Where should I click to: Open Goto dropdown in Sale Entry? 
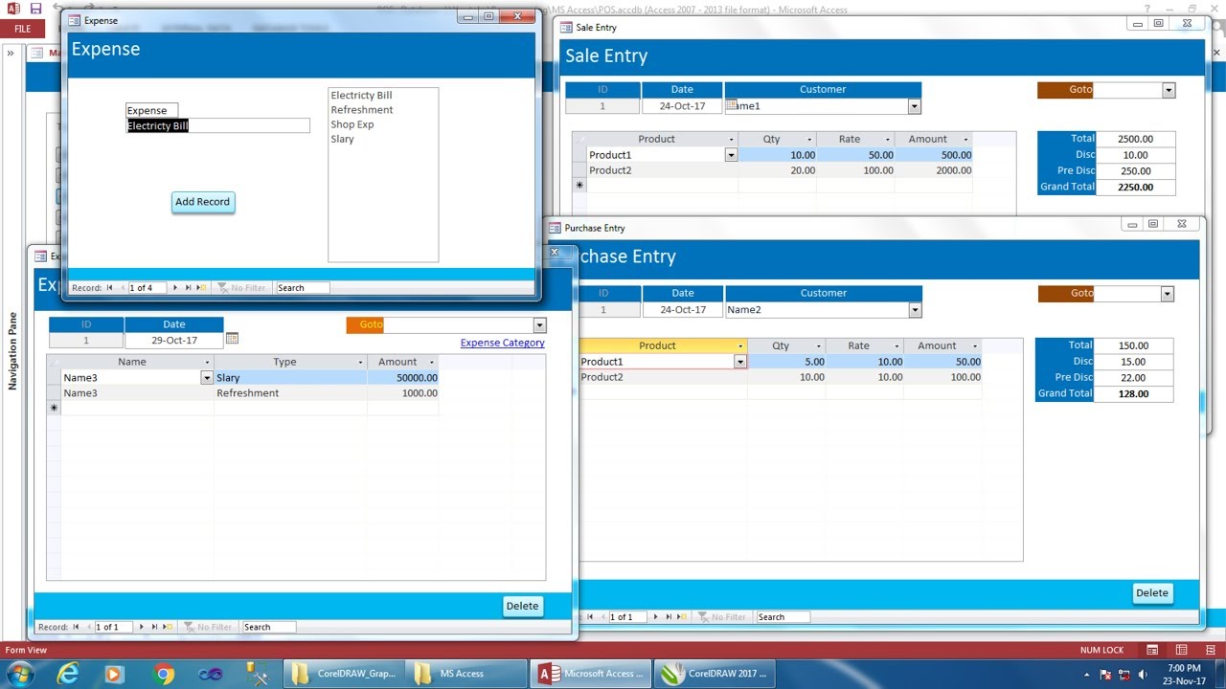(x=1169, y=90)
